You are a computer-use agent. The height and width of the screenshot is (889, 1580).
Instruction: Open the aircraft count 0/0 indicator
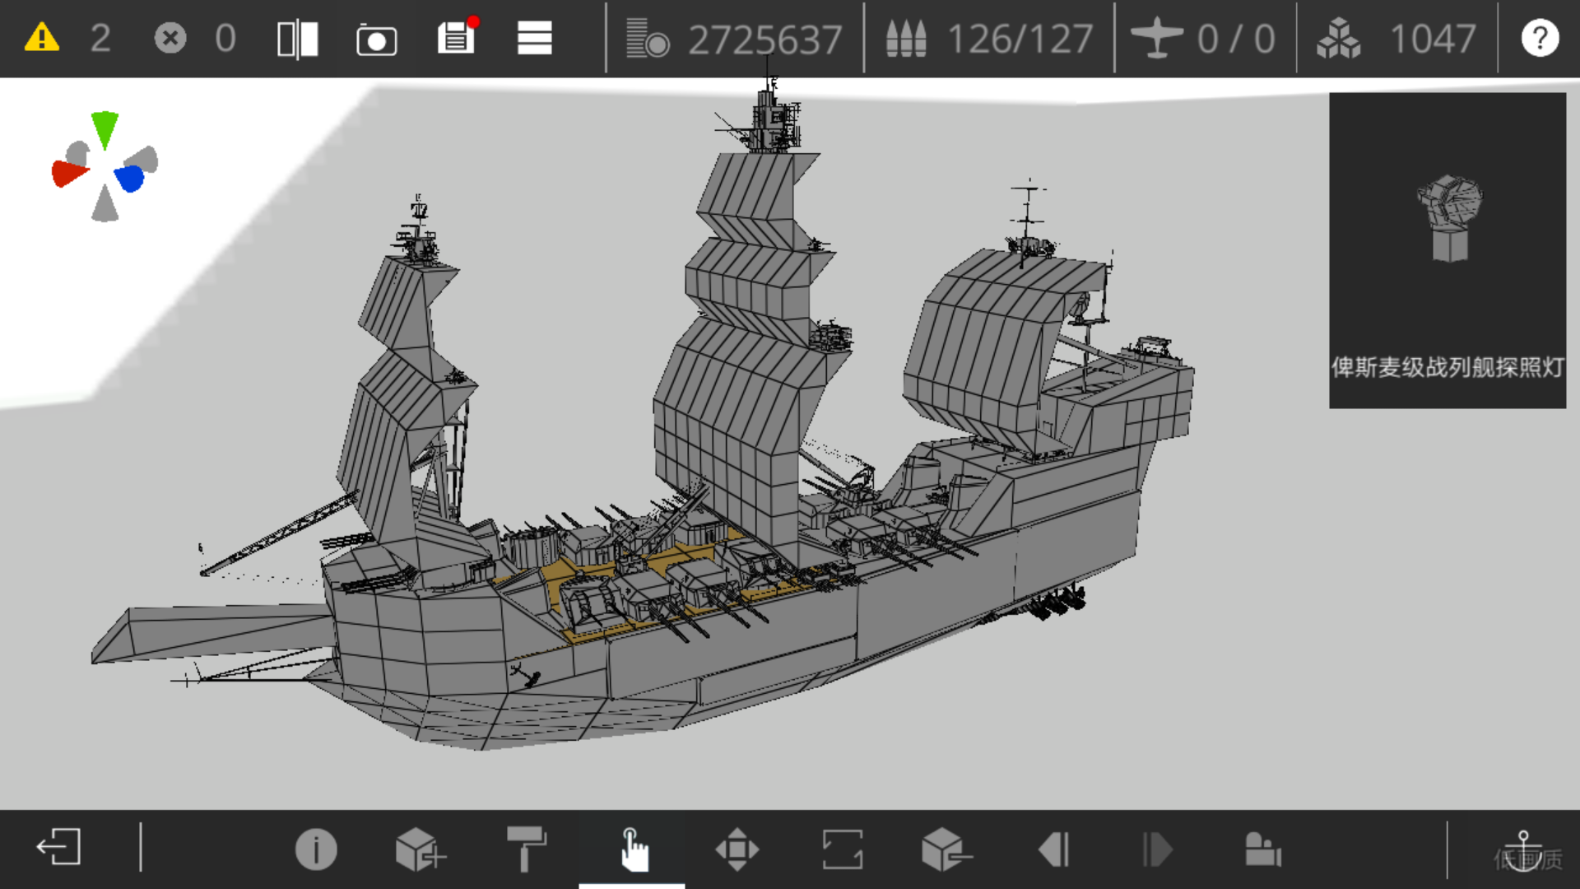pos(1203,39)
